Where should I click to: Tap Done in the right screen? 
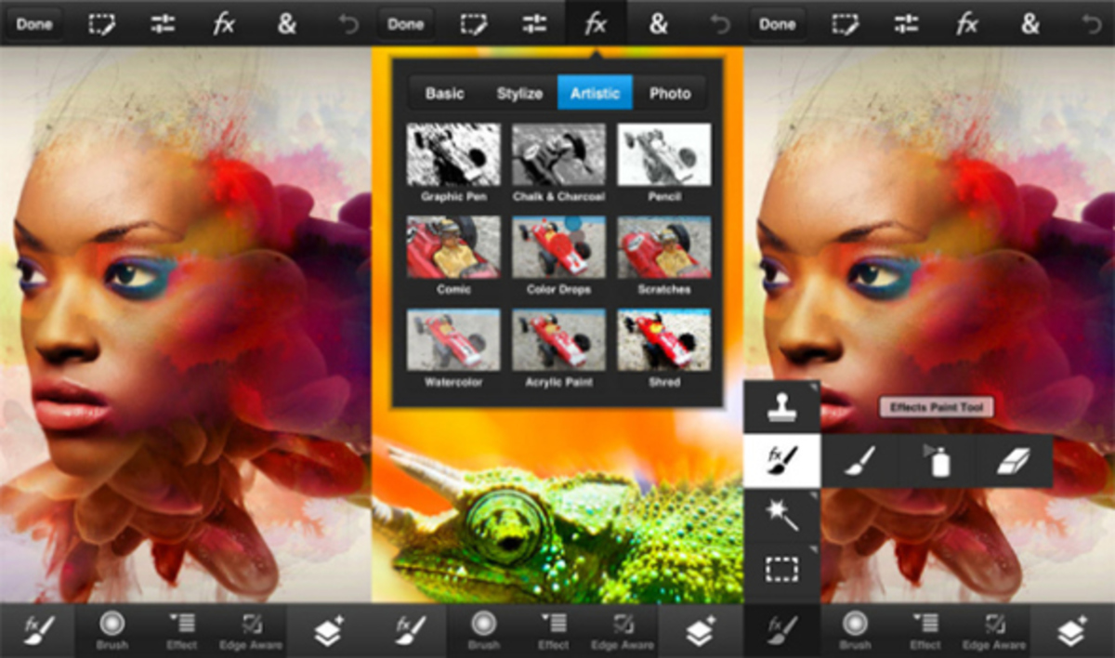pos(777,24)
